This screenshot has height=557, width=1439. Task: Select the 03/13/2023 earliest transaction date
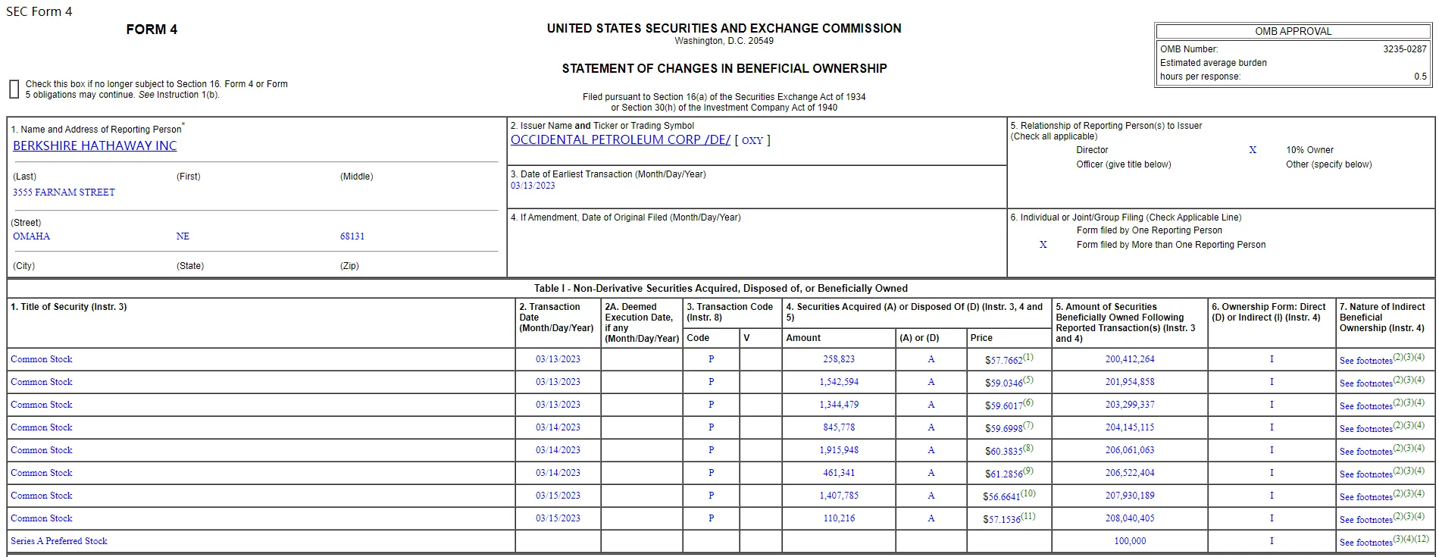[x=533, y=186]
